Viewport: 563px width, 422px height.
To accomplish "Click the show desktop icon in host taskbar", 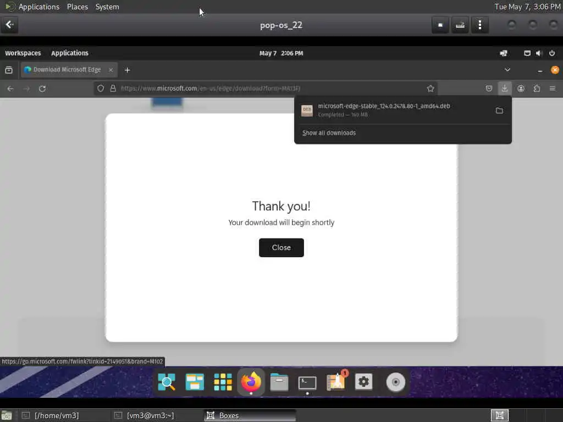I will click(7, 415).
